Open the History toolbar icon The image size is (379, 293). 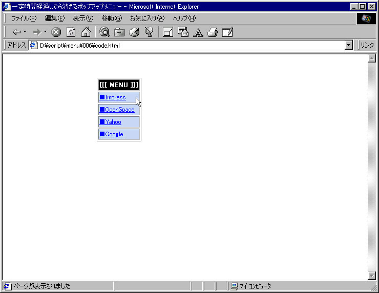point(134,32)
